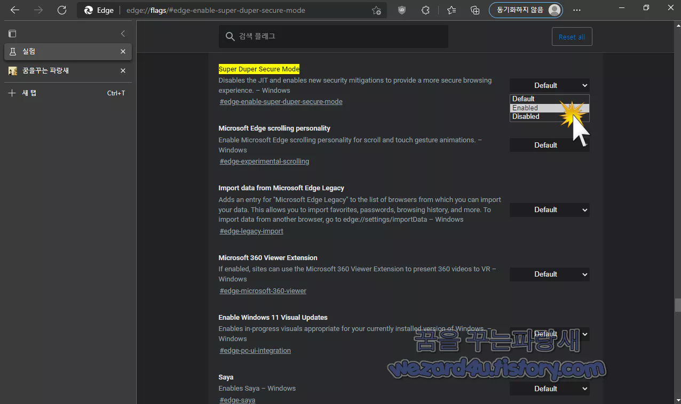Screen dimensions: 681x404
Task: Open the Edge scrolling personality dropdown
Action: click(550, 145)
